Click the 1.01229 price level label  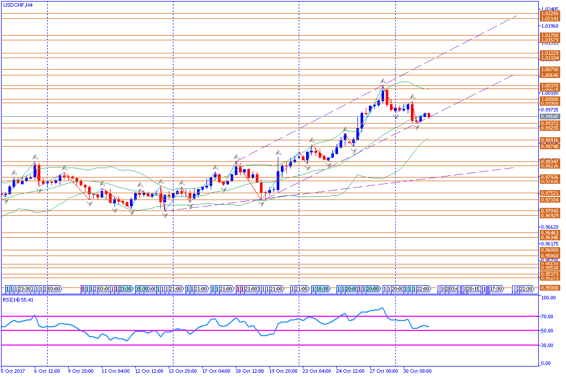[x=550, y=53]
